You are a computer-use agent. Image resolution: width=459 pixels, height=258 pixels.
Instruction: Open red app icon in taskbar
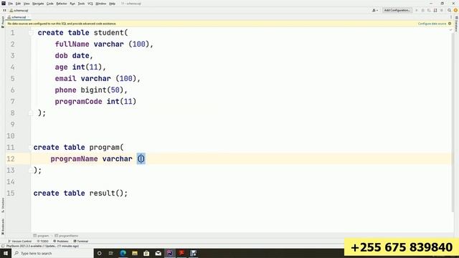tap(181, 253)
